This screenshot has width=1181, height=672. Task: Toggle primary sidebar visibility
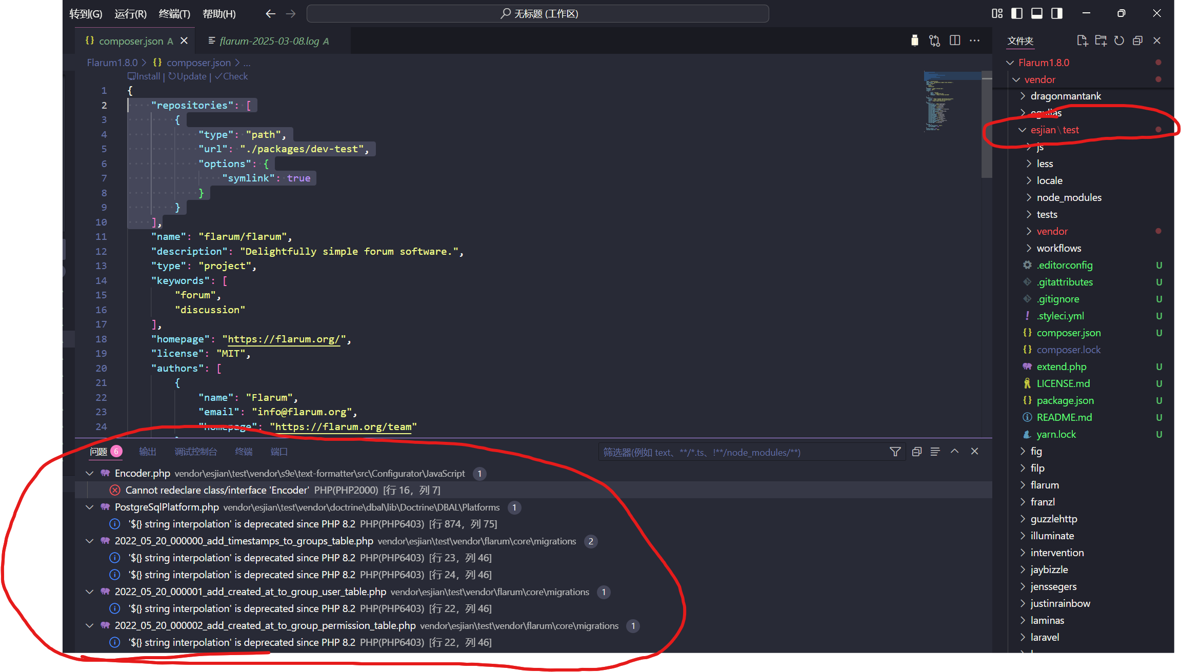[1017, 13]
